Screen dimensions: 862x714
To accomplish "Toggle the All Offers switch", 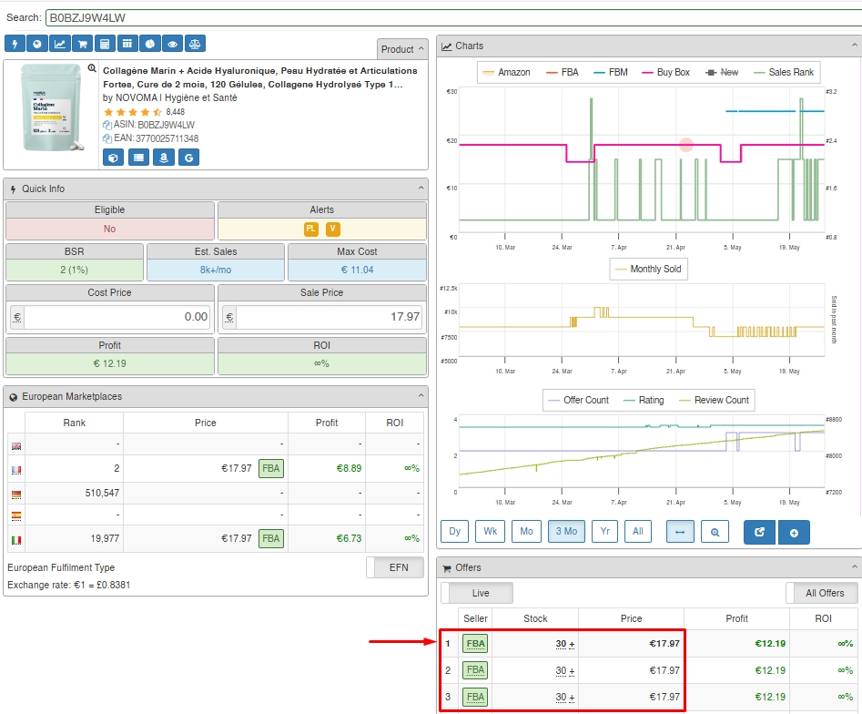I will click(x=821, y=593).
